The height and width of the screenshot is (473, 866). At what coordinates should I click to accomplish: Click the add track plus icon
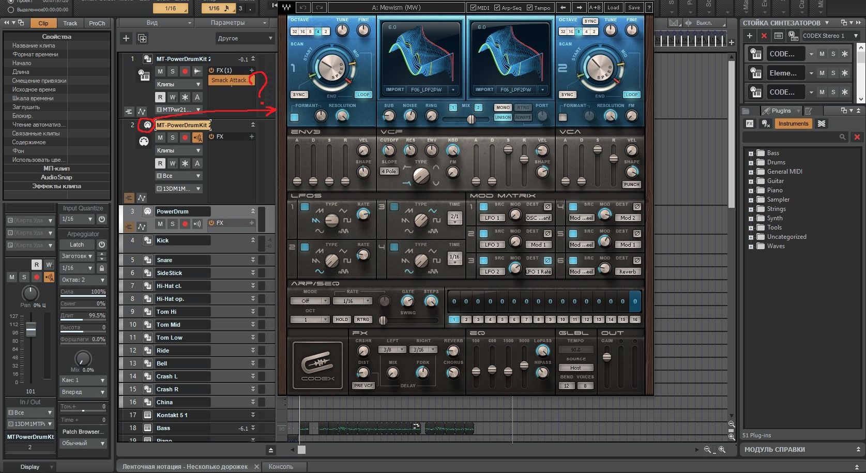pos(126,38)
